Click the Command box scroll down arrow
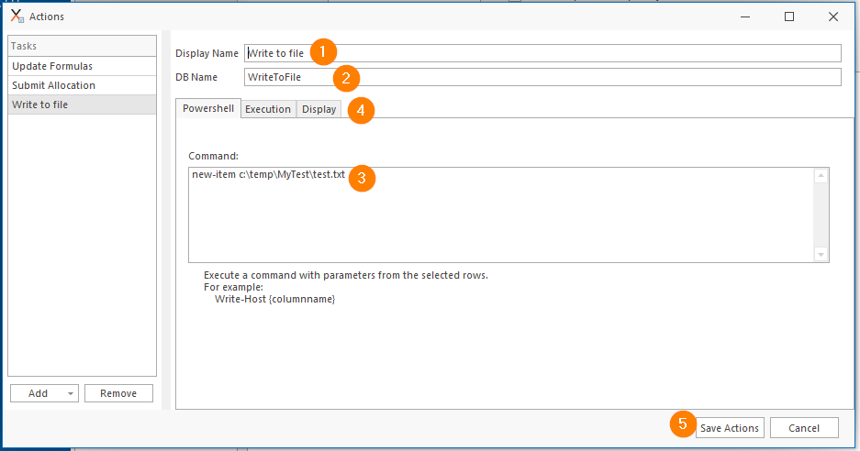 coord(821,254)
